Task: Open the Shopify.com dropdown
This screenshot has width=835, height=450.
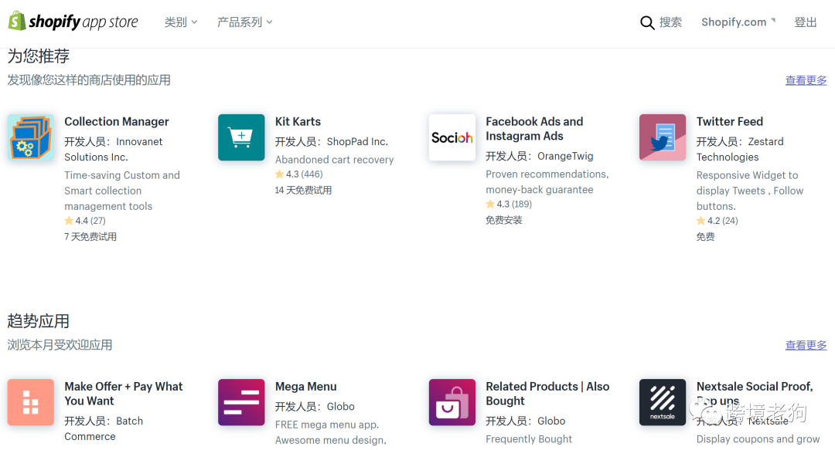Action: [738, 22]
